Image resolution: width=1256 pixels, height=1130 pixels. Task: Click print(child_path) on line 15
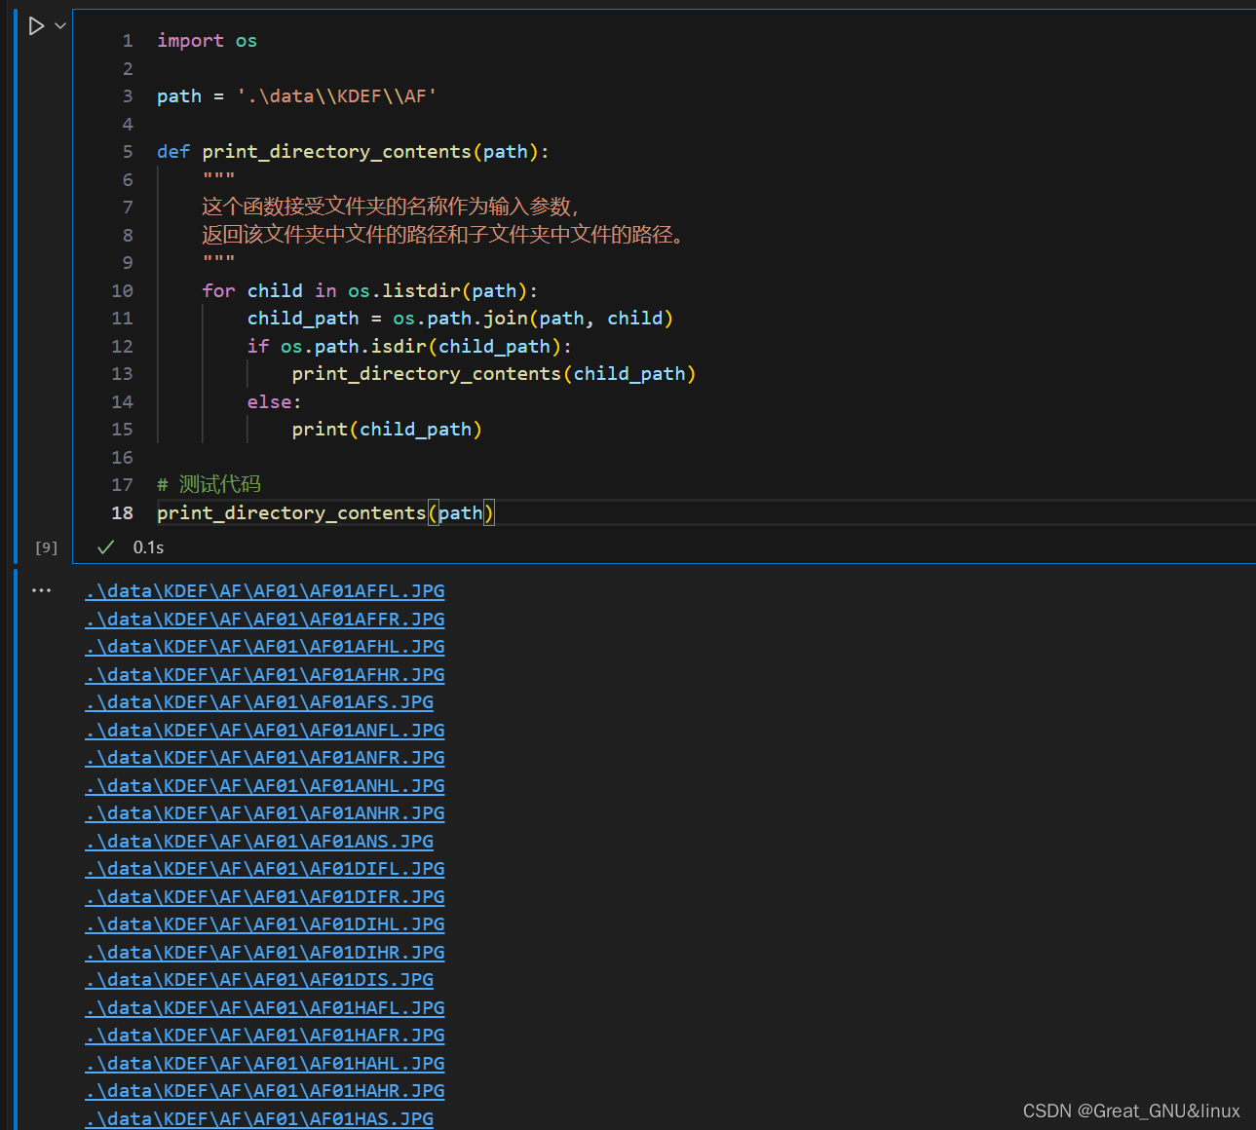click(387, 430)
